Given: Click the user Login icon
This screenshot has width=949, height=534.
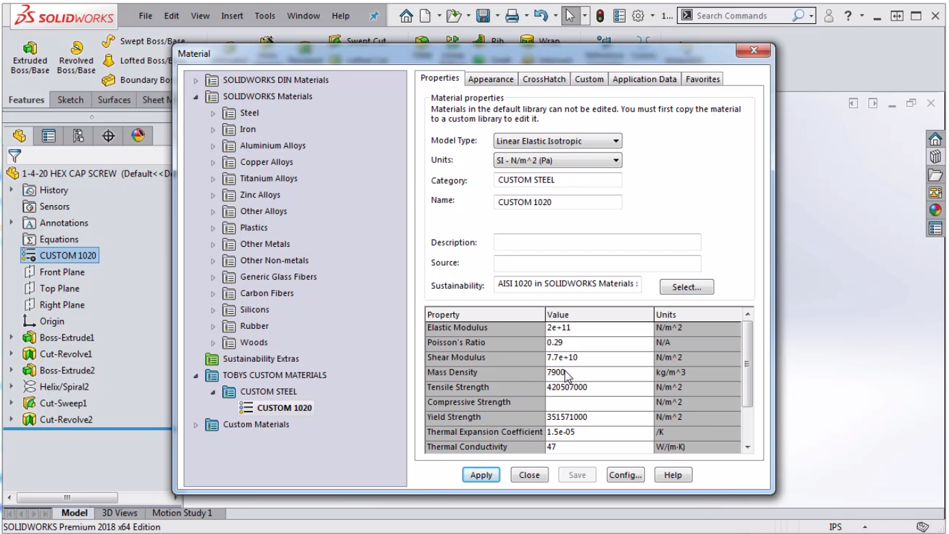Looking at the screenshot, I should coord(829,16).
